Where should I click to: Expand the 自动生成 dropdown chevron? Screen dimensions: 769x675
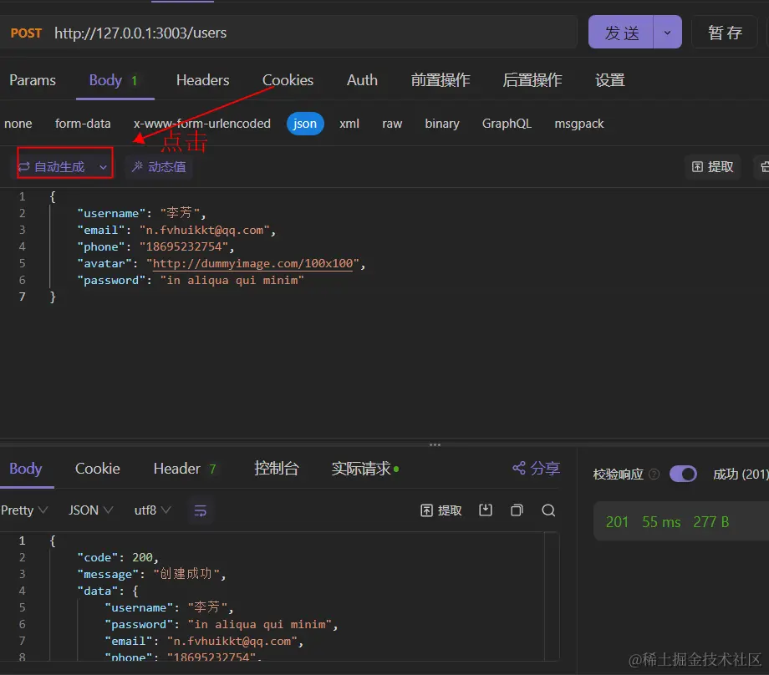point(103,167)
